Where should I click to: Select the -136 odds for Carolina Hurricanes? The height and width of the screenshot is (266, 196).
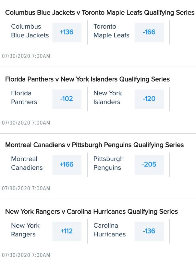tap(149, 231)
